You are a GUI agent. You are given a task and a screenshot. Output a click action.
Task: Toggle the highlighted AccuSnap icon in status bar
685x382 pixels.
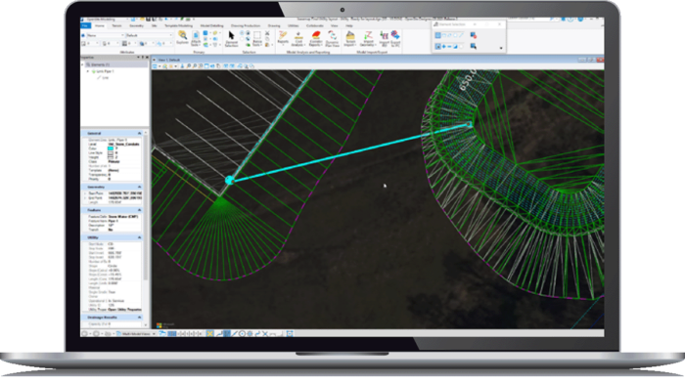[209, 333]
